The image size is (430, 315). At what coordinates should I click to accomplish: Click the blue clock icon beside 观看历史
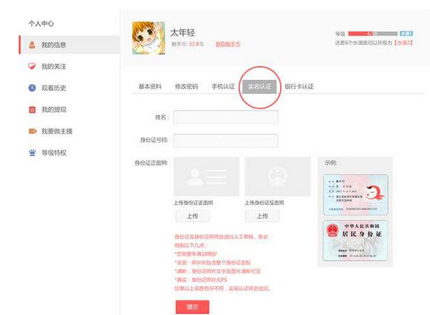pos(32,88)
